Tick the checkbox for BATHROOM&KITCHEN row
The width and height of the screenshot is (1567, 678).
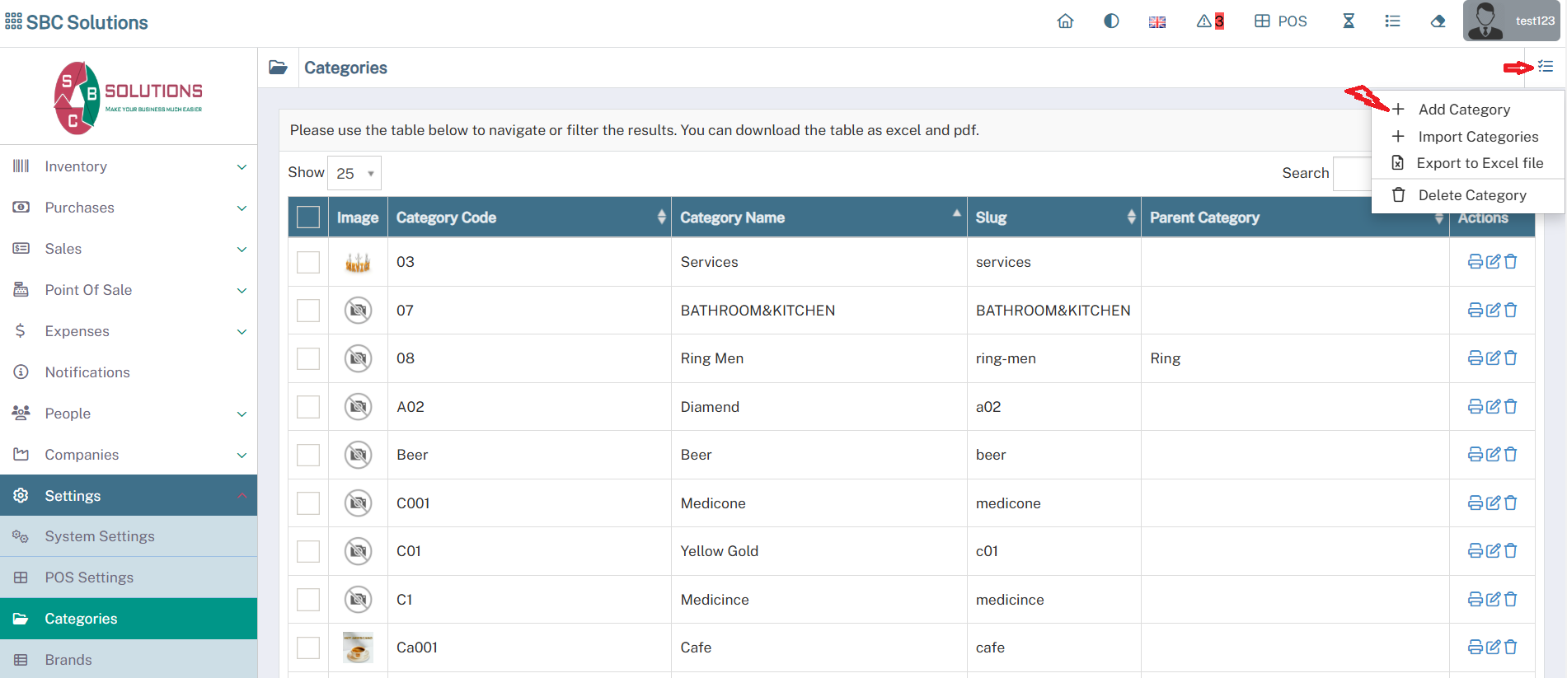click(x=308, y=311)
